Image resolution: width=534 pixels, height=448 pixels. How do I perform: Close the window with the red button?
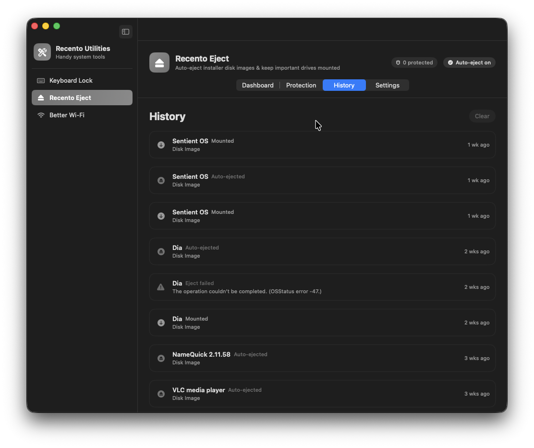coord(35,26)
